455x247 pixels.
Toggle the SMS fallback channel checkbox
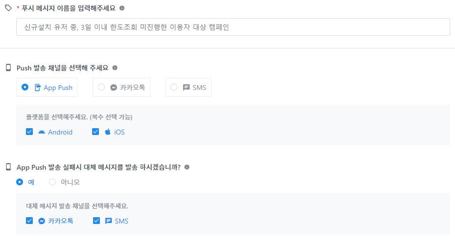click(96, 221)
